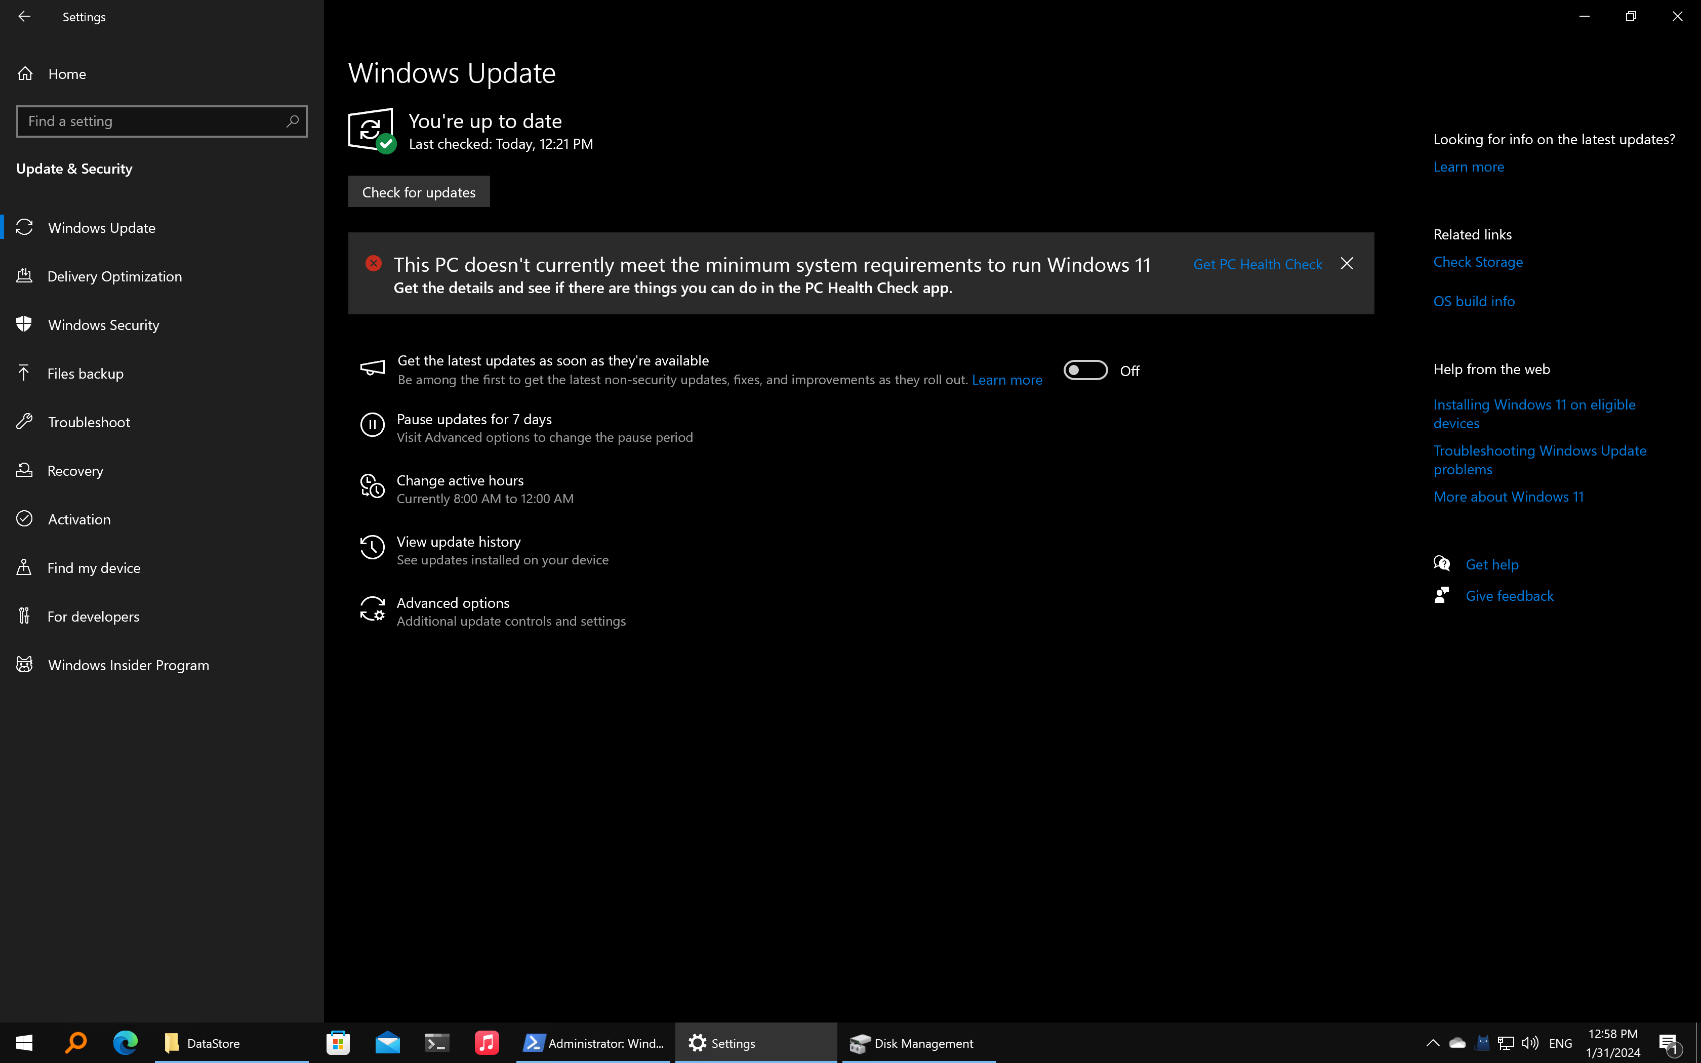The height and width of the screenshot is (1063, 1701).
Task: Click the Check for updates button
Action: [x=418, y=191]
